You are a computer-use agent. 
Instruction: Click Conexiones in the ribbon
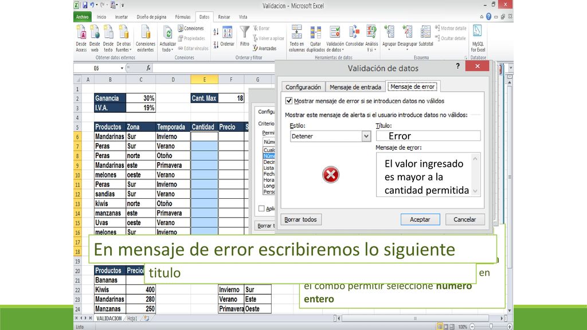(191, 29)
